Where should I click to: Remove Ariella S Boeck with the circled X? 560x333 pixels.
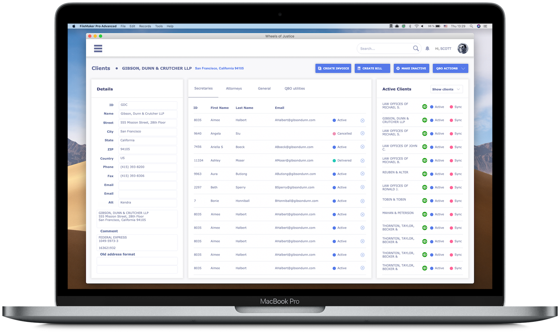[363, 147]
